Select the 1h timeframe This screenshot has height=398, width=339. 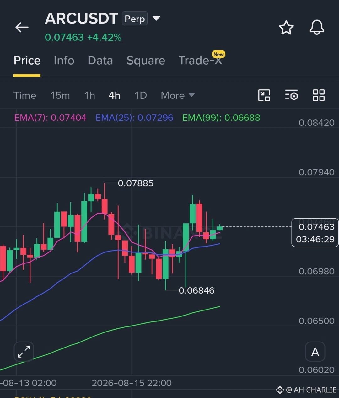(89, 95)
